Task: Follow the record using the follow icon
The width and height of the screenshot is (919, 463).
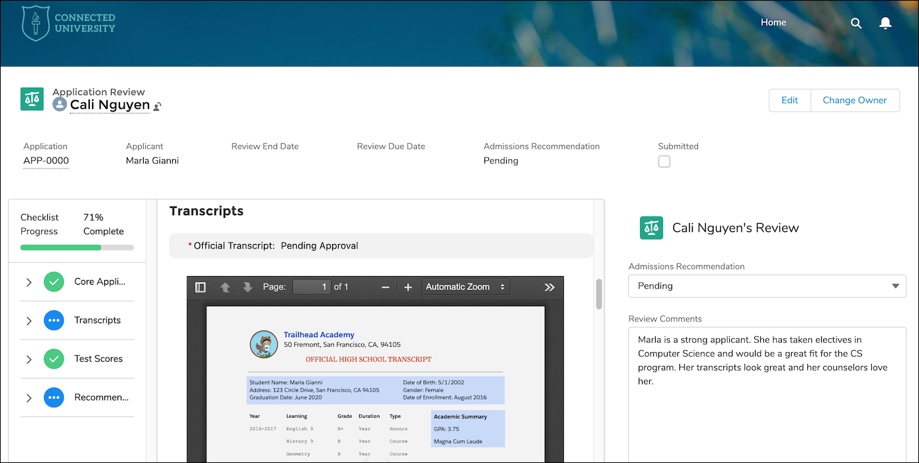Action: 157,106
